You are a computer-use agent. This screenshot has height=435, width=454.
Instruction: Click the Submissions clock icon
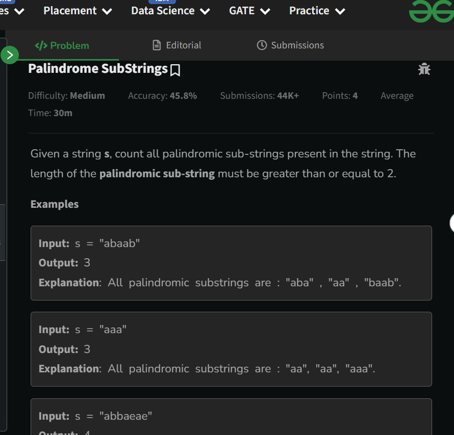tap(262, 45)
